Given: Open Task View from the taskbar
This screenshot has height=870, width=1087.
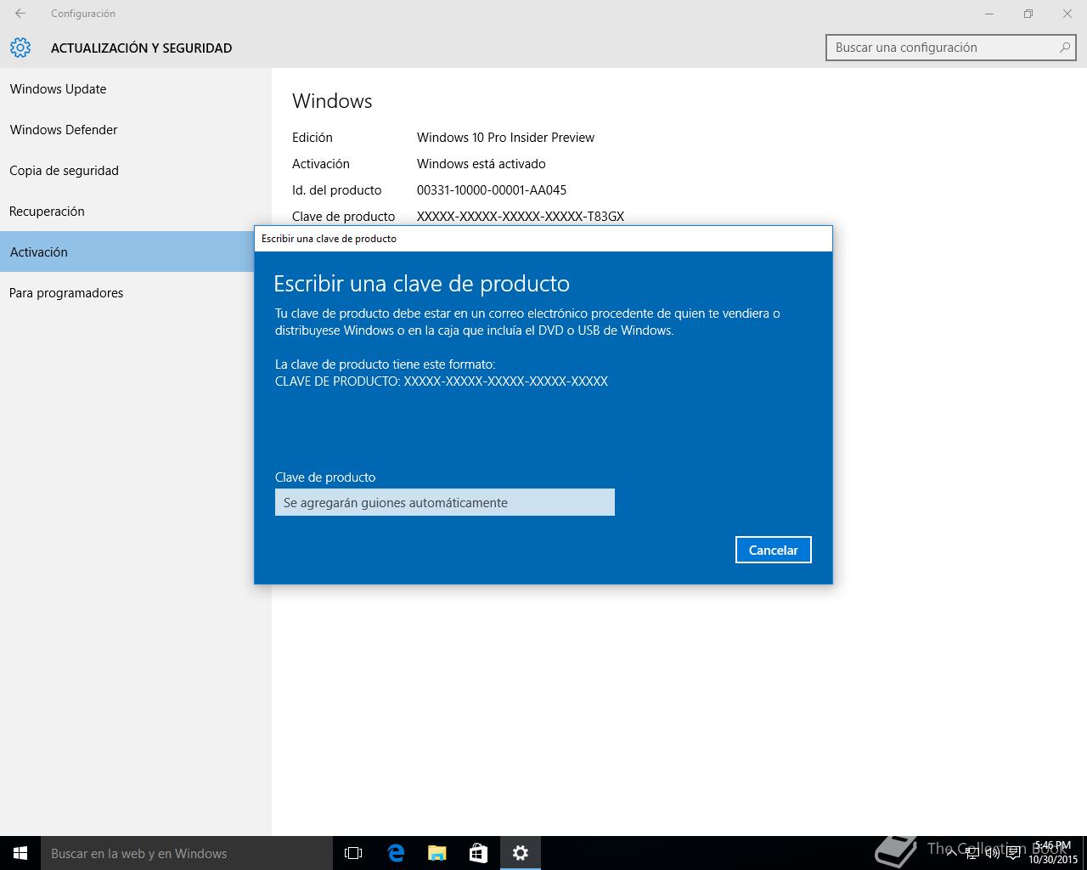Looking at the screenshot, I should 353,853.
